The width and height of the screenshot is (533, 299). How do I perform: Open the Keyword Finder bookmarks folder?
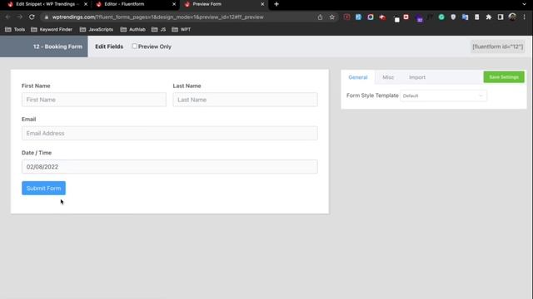[52, 30]
